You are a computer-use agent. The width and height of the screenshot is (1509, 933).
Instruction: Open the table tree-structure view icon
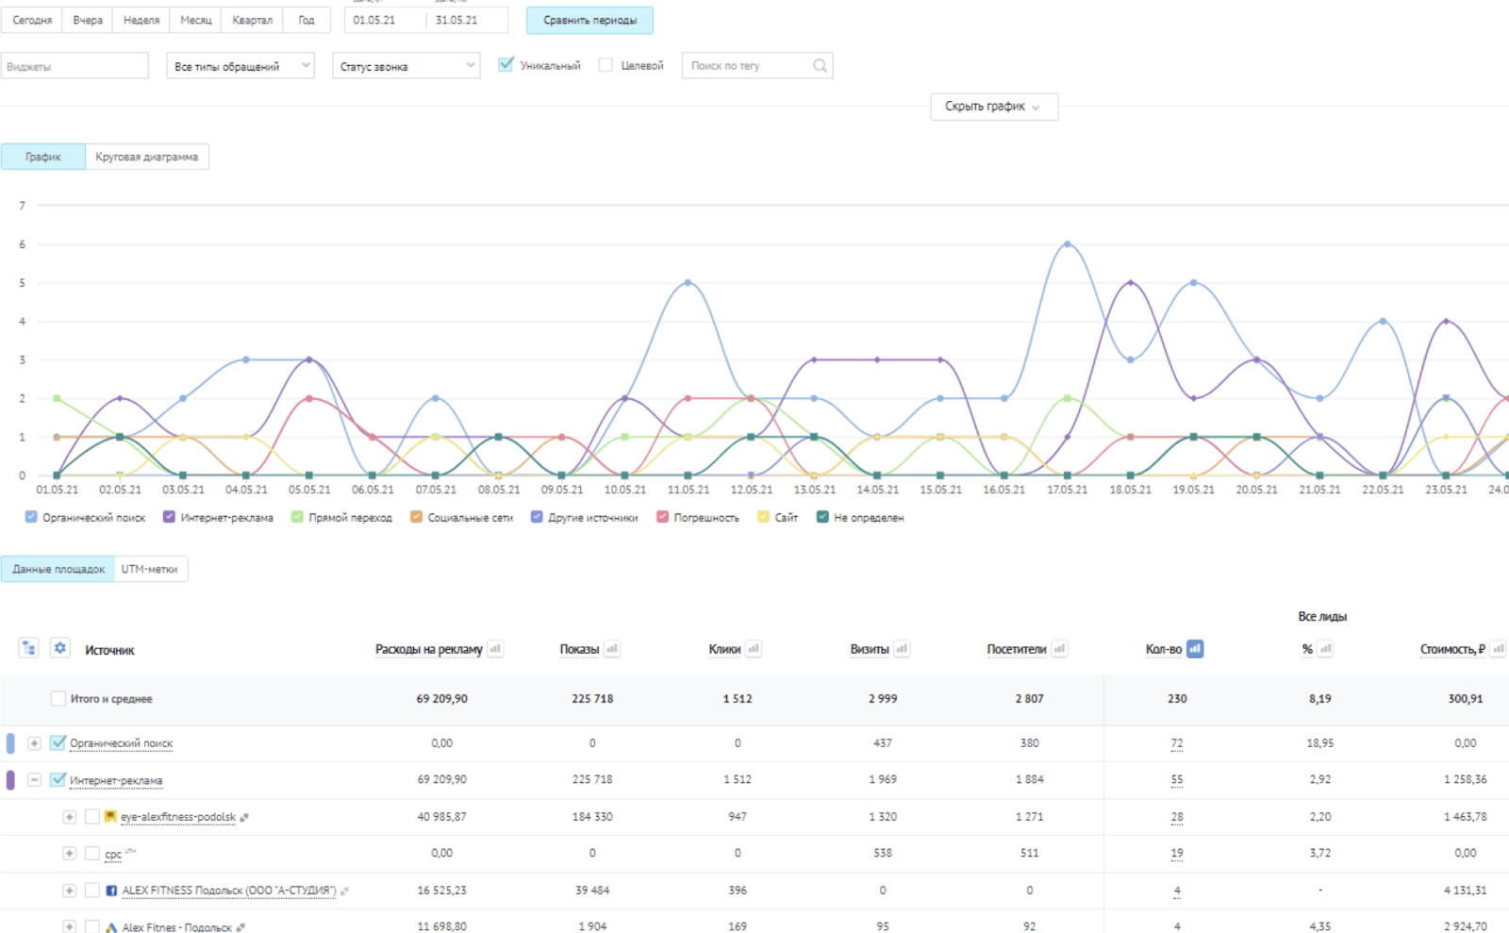(x=28, y=648)
